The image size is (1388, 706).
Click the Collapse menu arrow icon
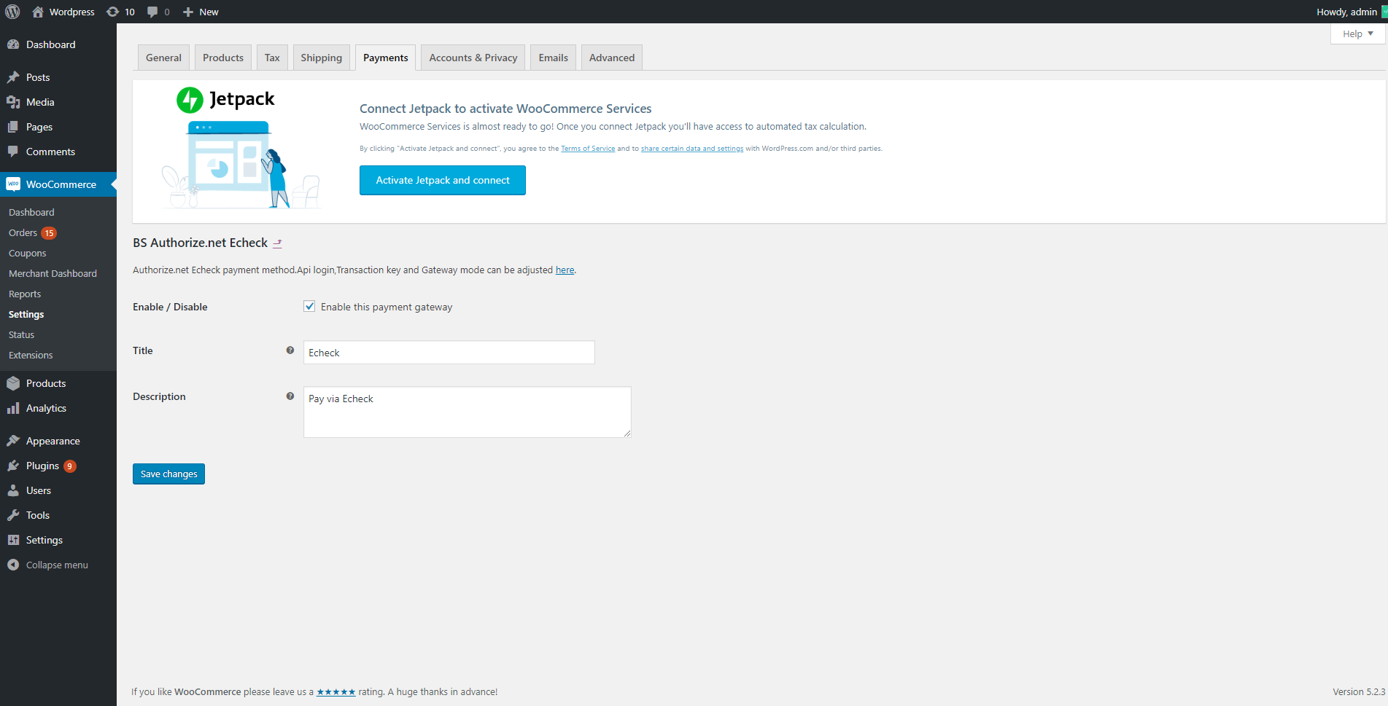(13, 565)
